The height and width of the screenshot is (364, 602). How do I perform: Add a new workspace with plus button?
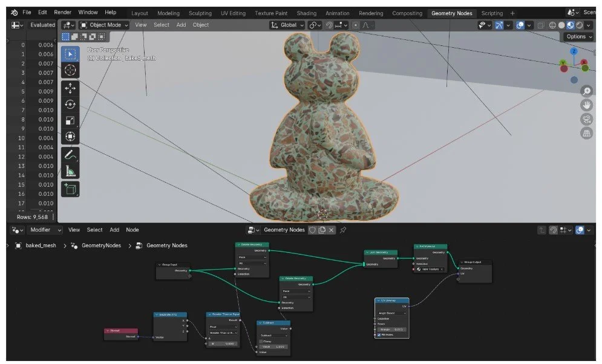(x=512, y=13)
